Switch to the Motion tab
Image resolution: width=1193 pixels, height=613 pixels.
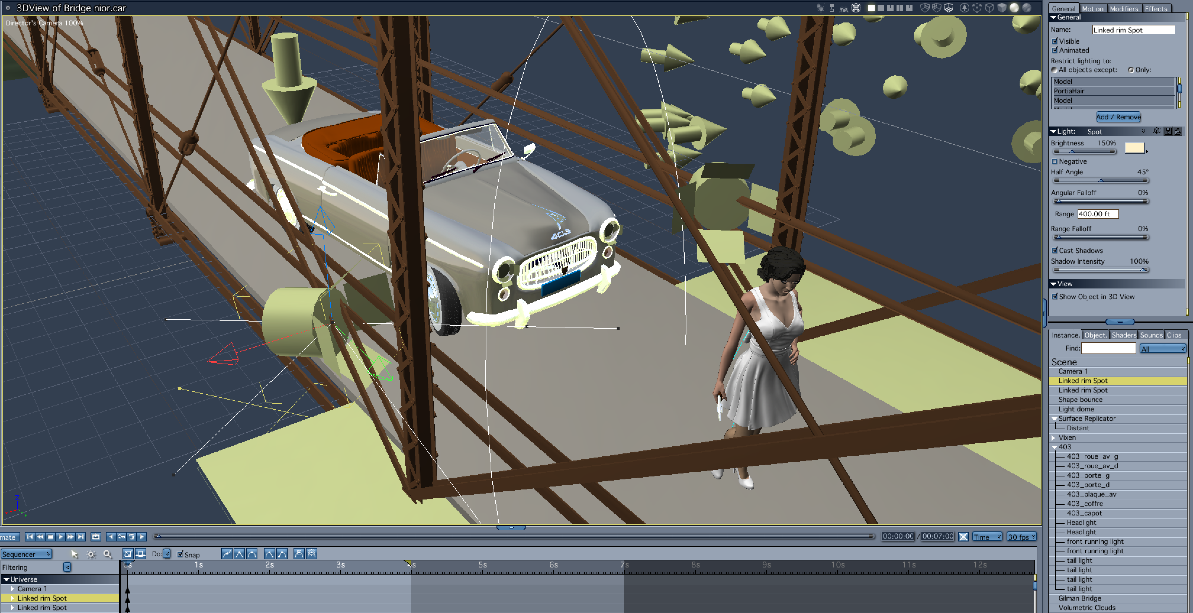tap(1092, 8)
